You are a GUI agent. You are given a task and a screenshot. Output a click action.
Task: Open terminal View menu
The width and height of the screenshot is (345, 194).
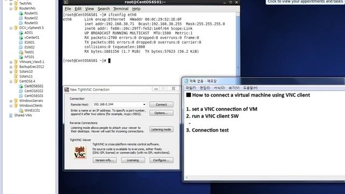click(x=89, y=9)
